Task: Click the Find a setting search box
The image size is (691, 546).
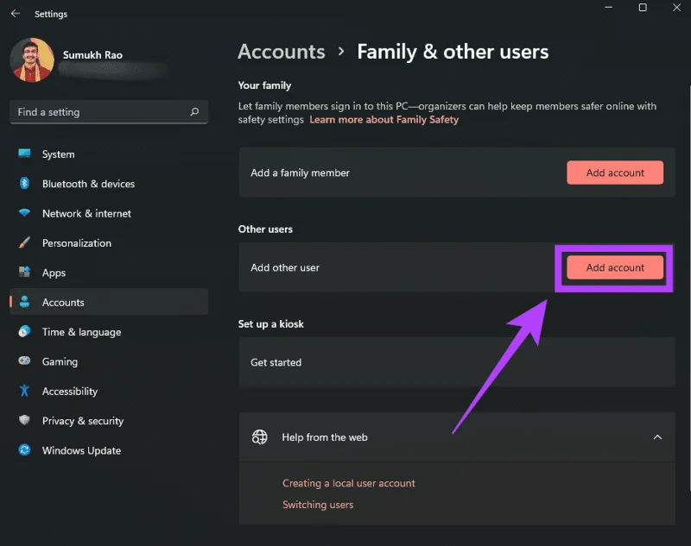Action: coord(109,112)
